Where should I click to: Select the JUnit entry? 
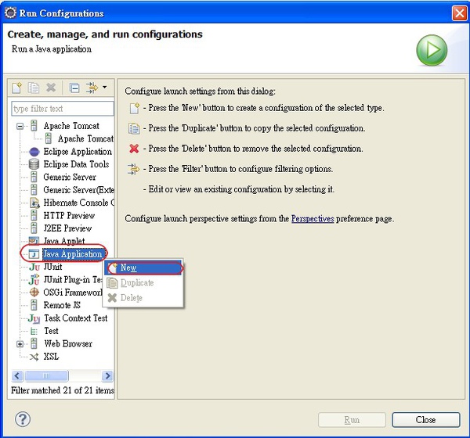pos(52,267)
